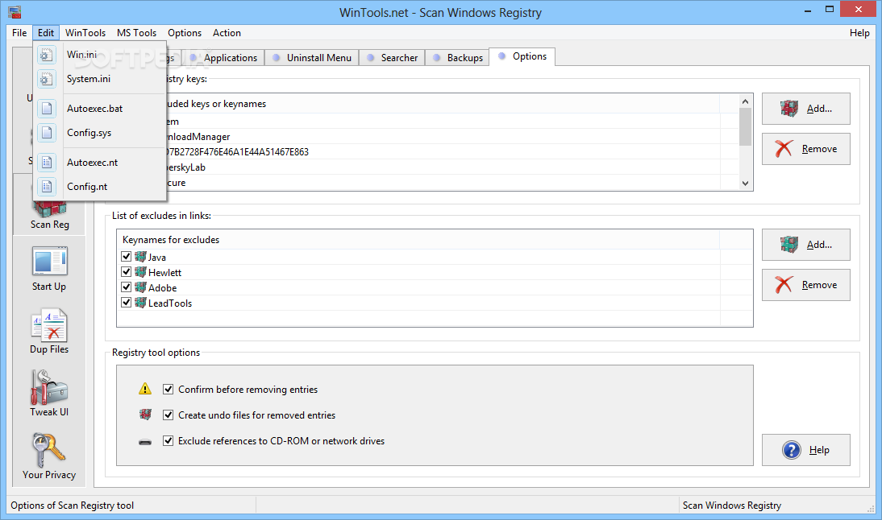Image resolution: width=882 pixels, height=520 pixels.
Task: Open the Tweak UI tool in sidebar
Action: pos(49,394)
